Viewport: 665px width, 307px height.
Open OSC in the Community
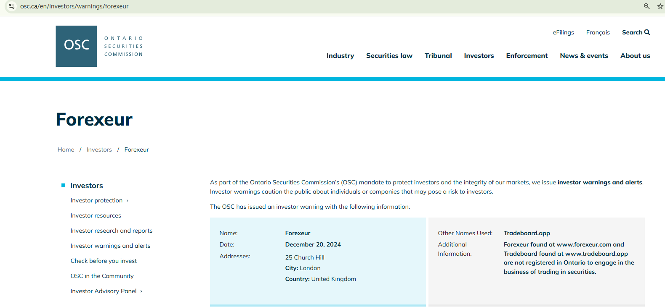(102, 276)
